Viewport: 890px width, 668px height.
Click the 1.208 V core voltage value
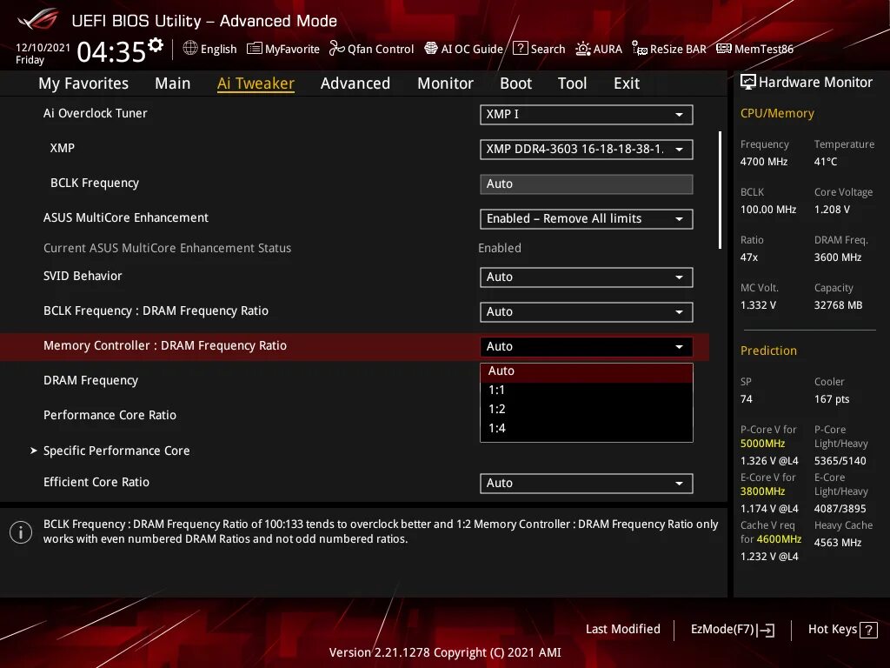click(x=832, y=210)
